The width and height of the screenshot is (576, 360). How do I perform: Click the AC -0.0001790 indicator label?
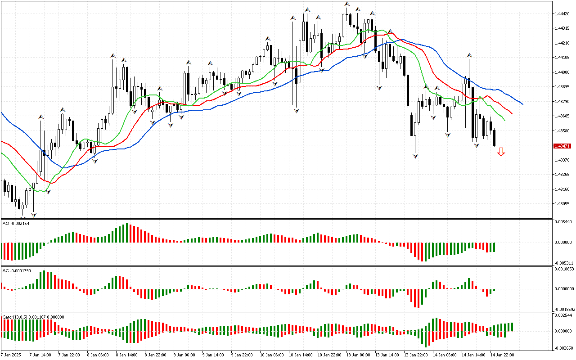(17, 271)
